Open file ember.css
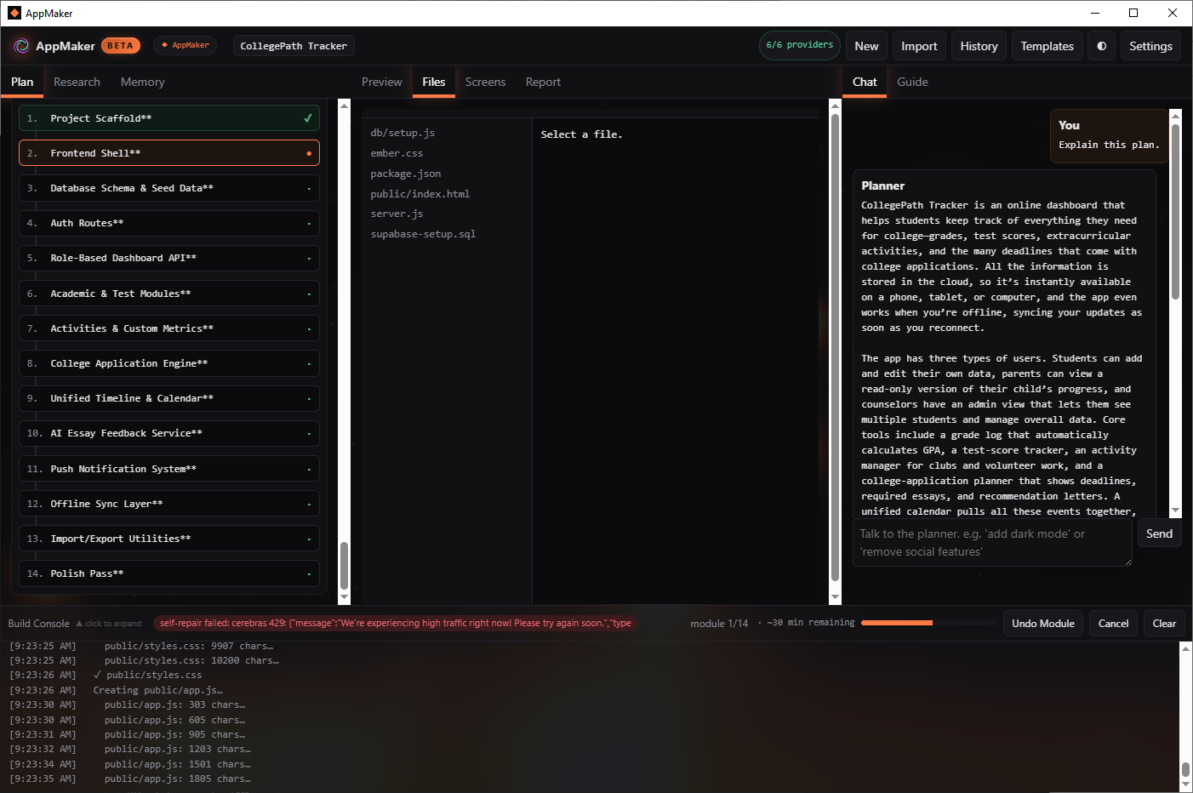Image resolution: width=1193 pixels, height=793 pixels. [397, 153]
